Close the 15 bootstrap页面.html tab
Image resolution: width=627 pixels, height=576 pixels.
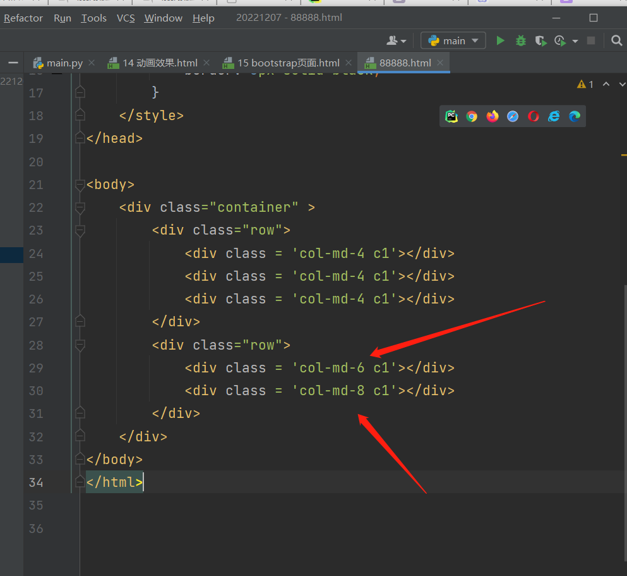point(349,63)
